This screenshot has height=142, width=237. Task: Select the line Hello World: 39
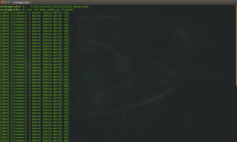coord(34,58)
